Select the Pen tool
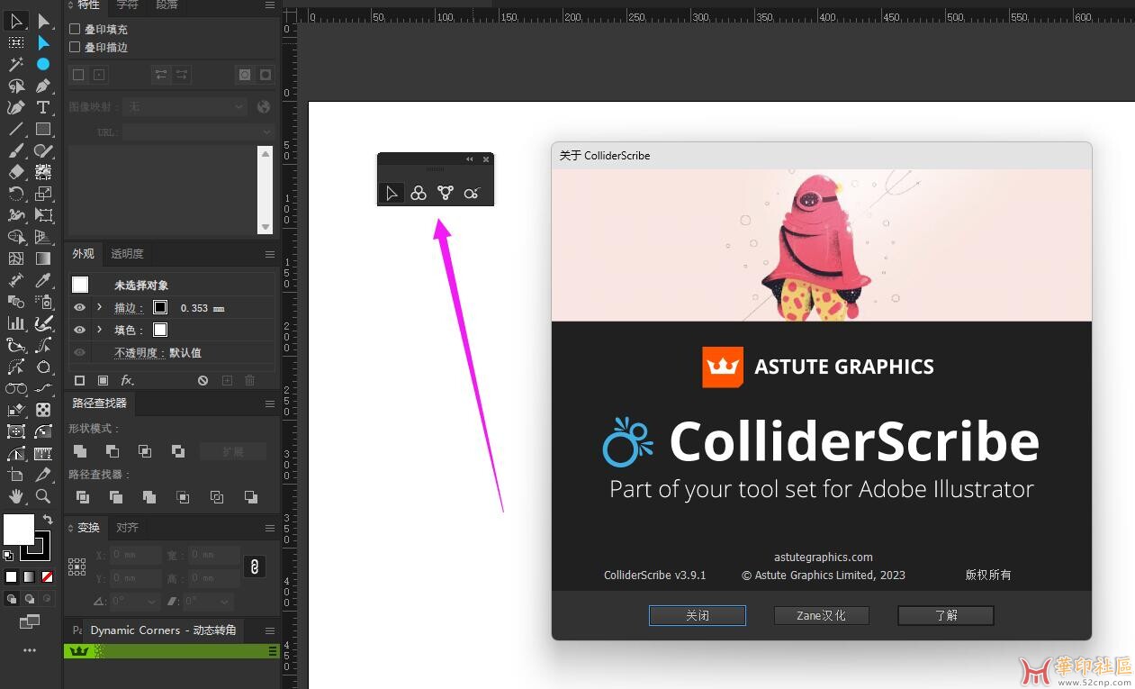The image size is (1135, 689). coord(43,86)
